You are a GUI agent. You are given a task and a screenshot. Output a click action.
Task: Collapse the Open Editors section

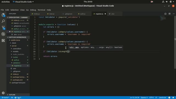[x=18, y=17]
